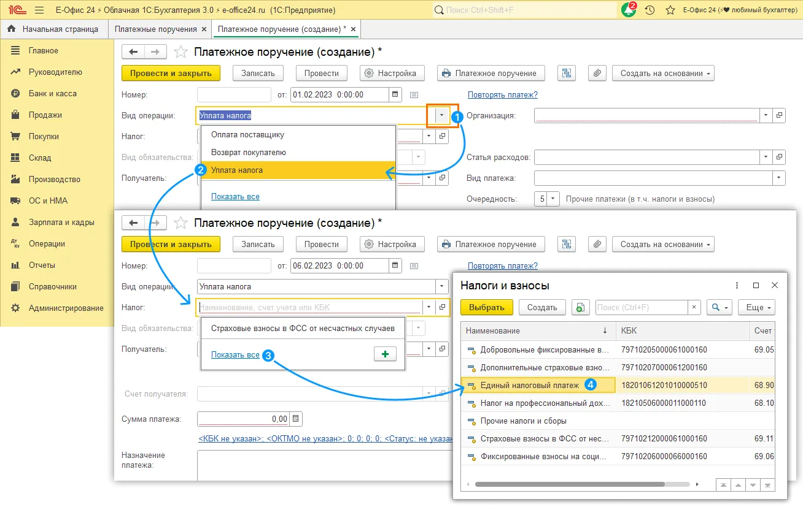This screenshot has width=803, height=507.
Task: Select Страховые взносы в ФСС от несчастных случаев
Action: pyautogui.click(x=303, y=328)
